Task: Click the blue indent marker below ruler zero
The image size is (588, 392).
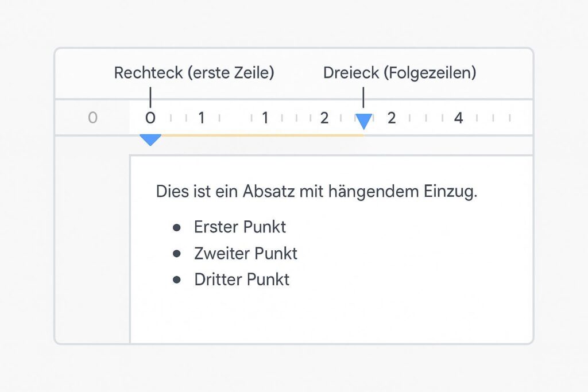Action: pyautogui.click(x=150, y=139)
